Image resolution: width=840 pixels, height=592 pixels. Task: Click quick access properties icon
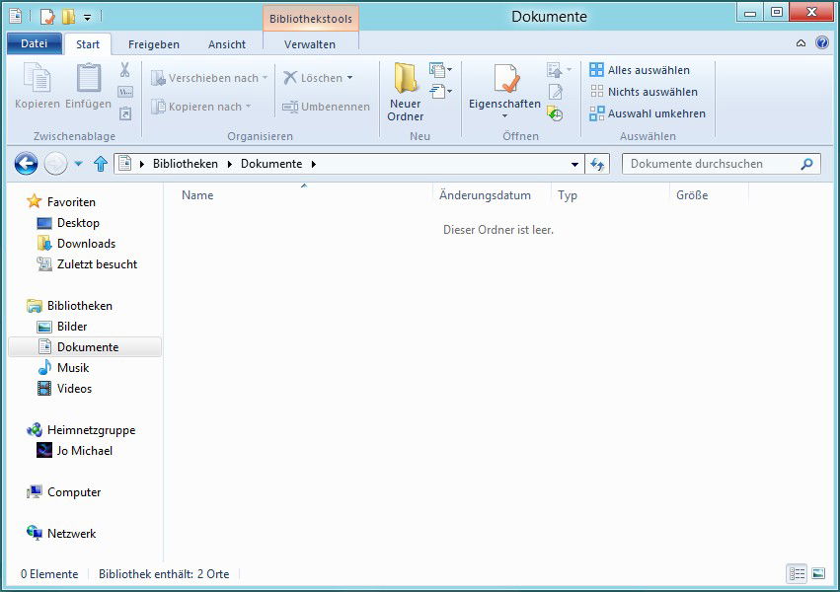pyautogui.click(x=47, y=17)
